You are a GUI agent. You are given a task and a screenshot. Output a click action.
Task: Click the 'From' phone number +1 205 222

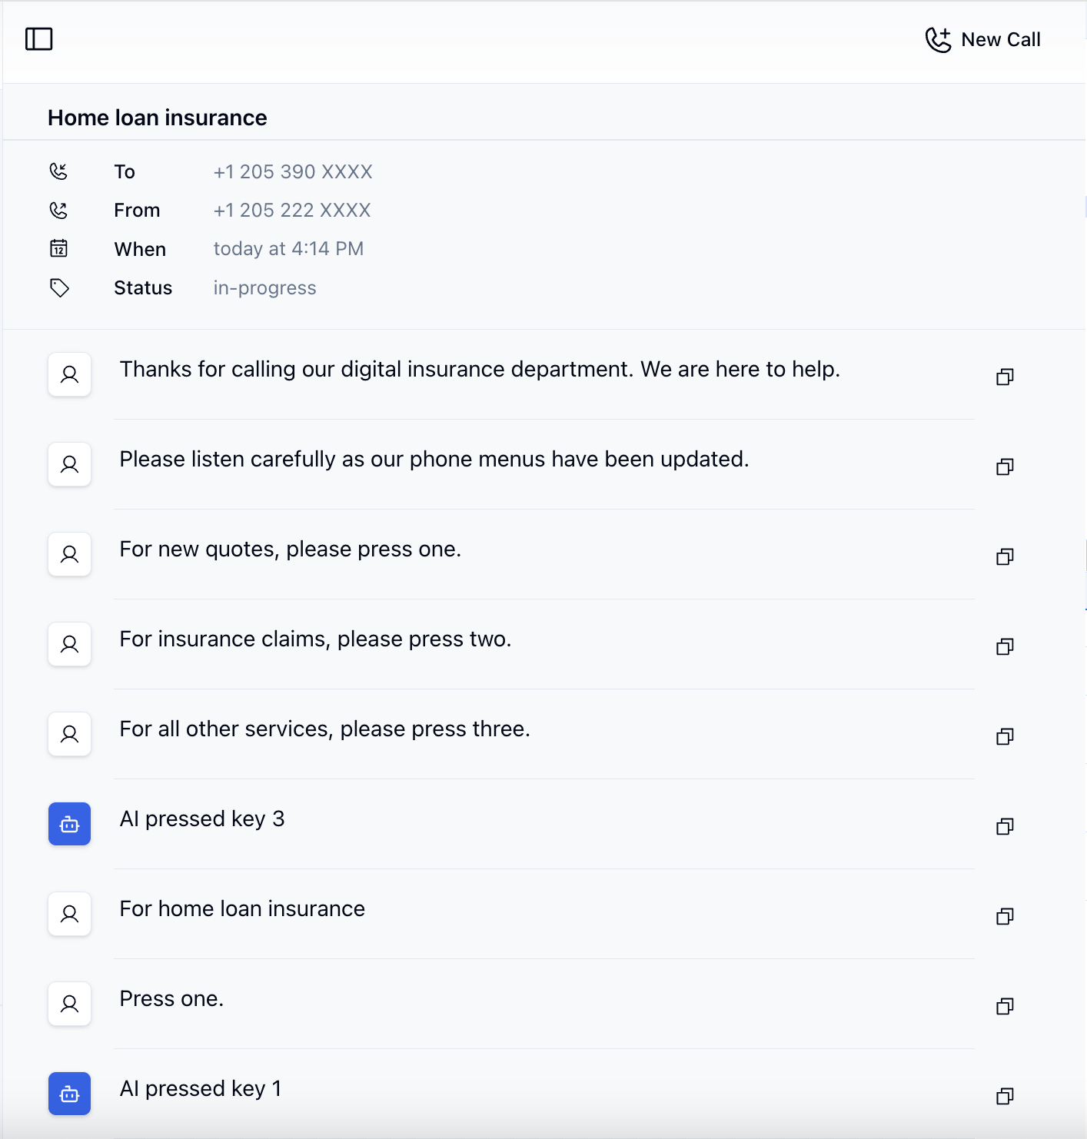click(292, 210)
